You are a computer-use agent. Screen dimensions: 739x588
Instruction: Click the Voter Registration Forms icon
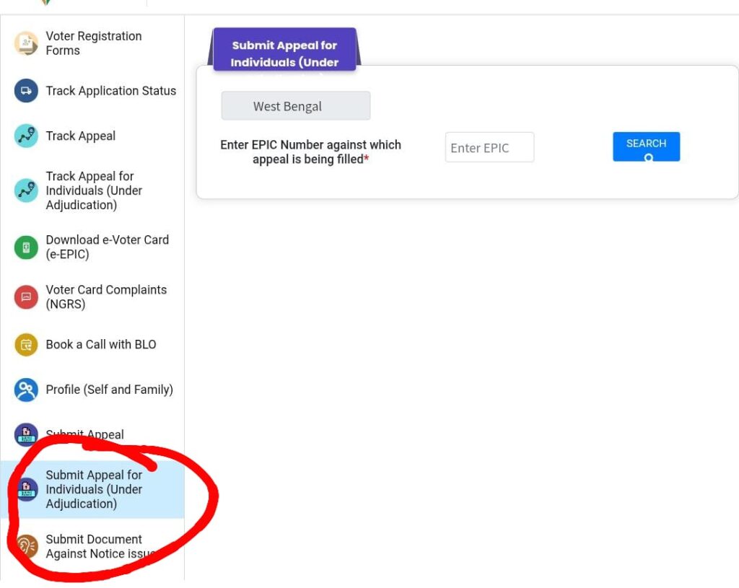[x=26, y=43]
